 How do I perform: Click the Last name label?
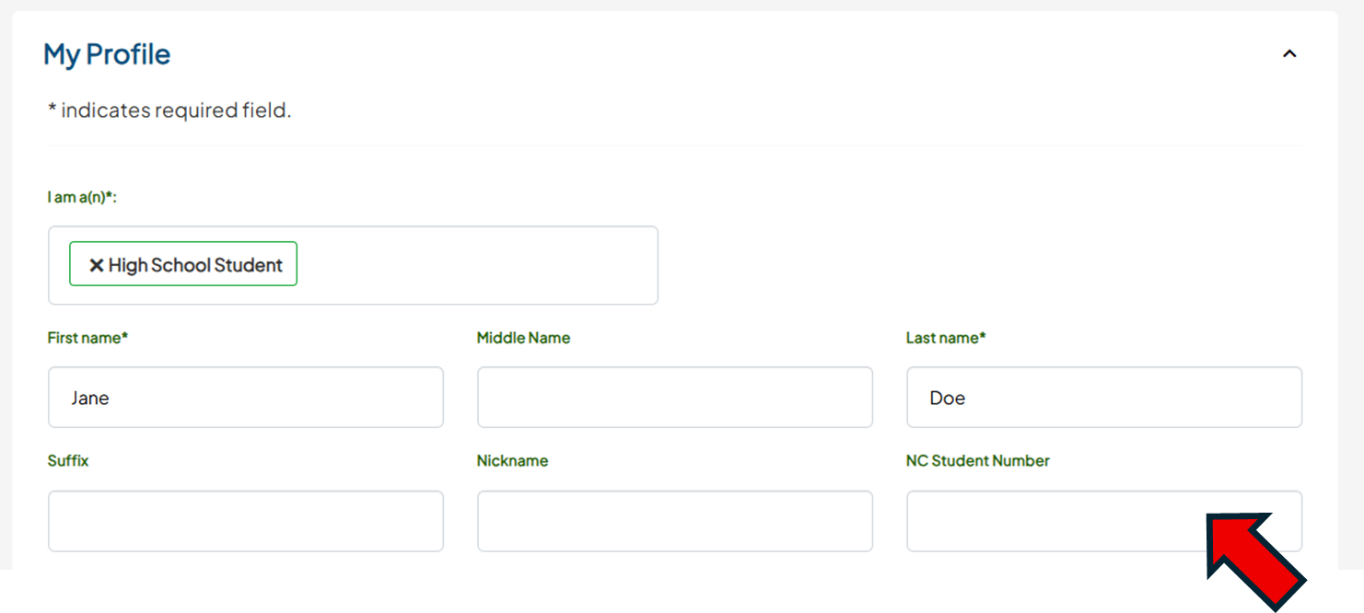pyautogui.click(x=947, y=338)
